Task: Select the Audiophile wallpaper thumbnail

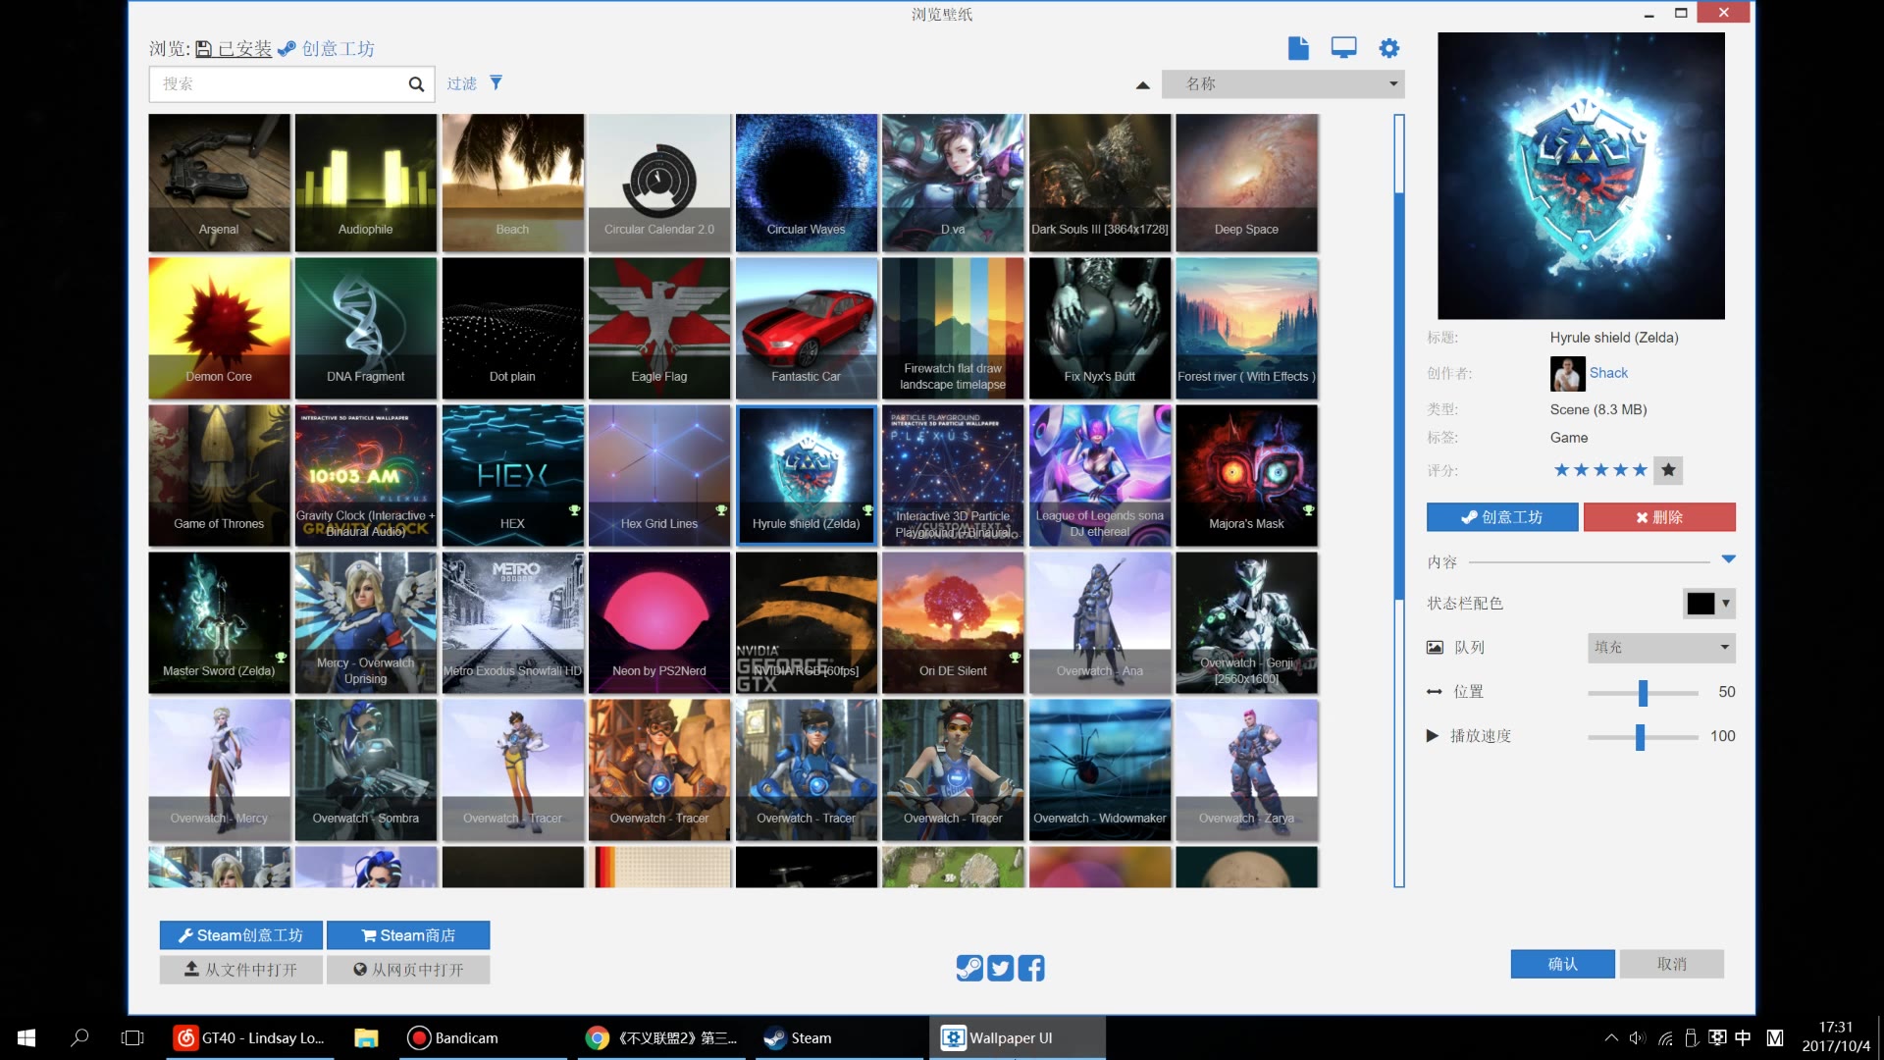Action: click(365, 183)
